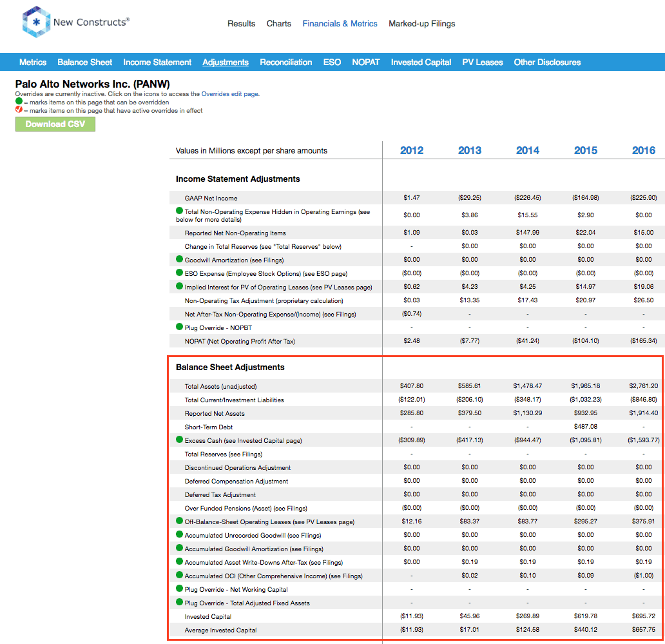Click override dot beside Goodwill Amortization
The width and height of the screenshot is (665, 644).
179,259
